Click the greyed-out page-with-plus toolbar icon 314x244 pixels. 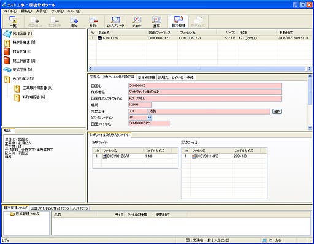35,21
